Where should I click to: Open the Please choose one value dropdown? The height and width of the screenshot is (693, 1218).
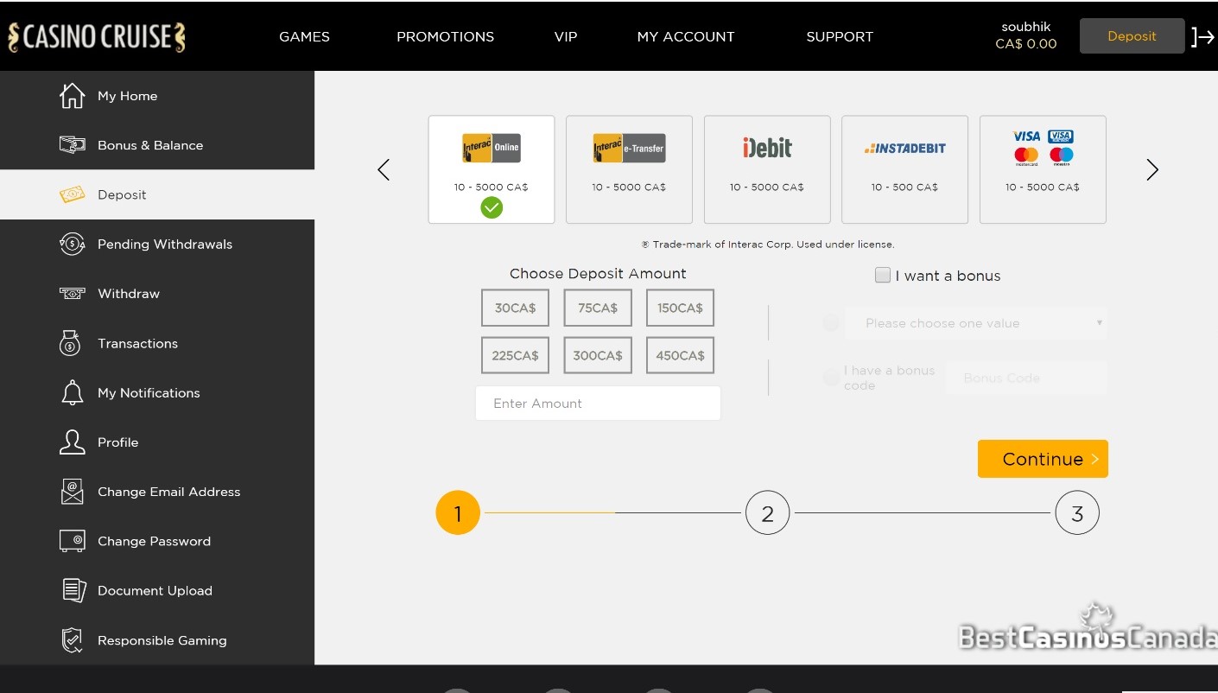click(976, 323)
